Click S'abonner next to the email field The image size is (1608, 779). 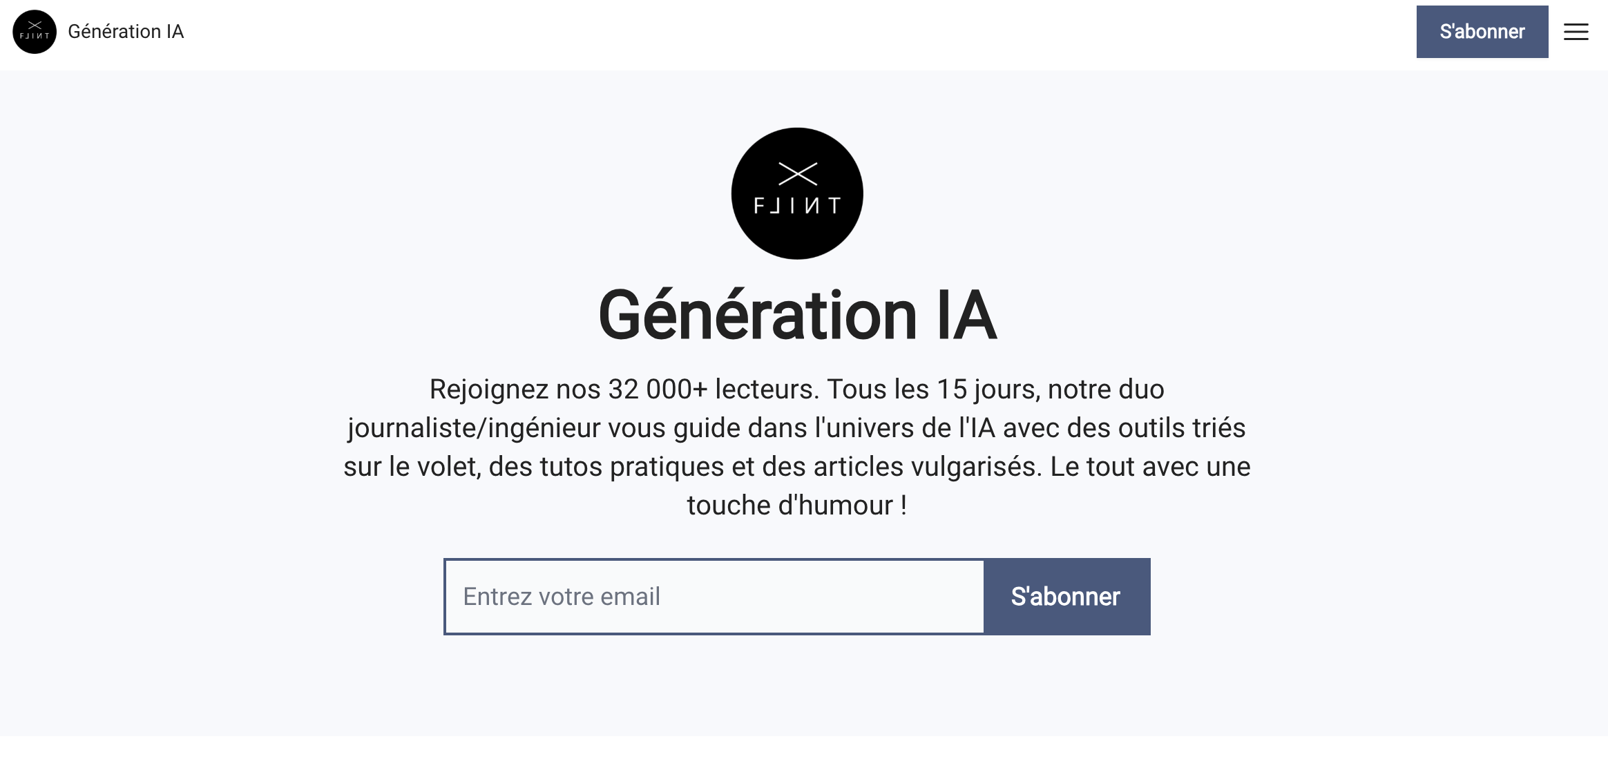1066,597
